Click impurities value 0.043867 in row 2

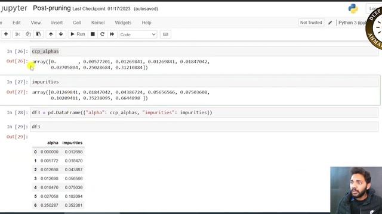point(73,169)
